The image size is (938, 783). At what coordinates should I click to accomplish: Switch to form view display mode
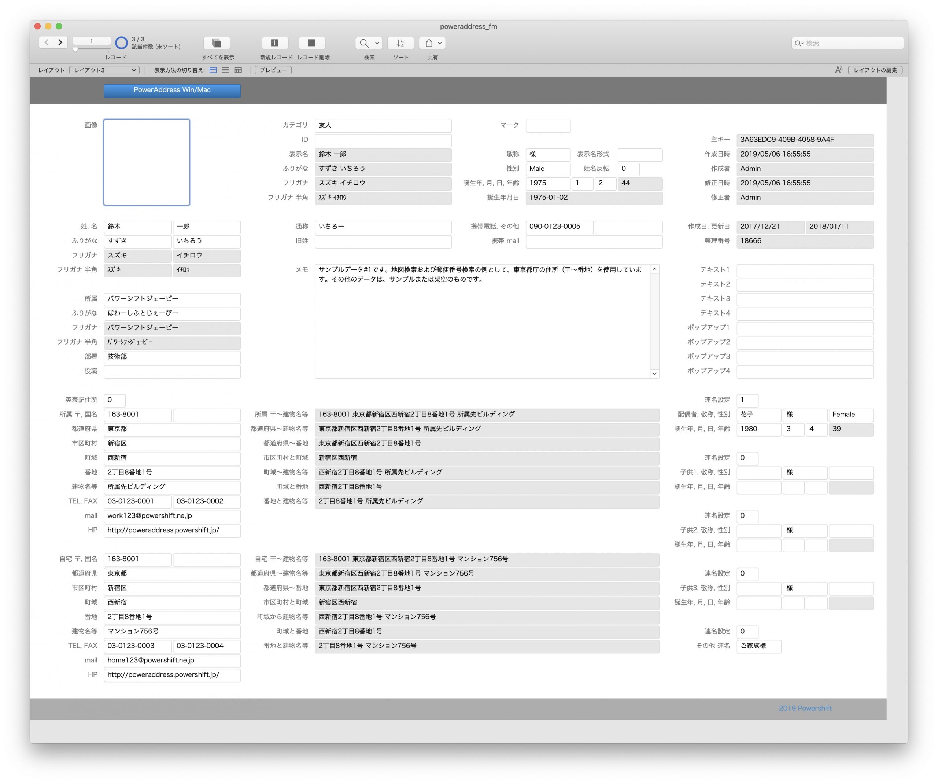coord(213,70)
